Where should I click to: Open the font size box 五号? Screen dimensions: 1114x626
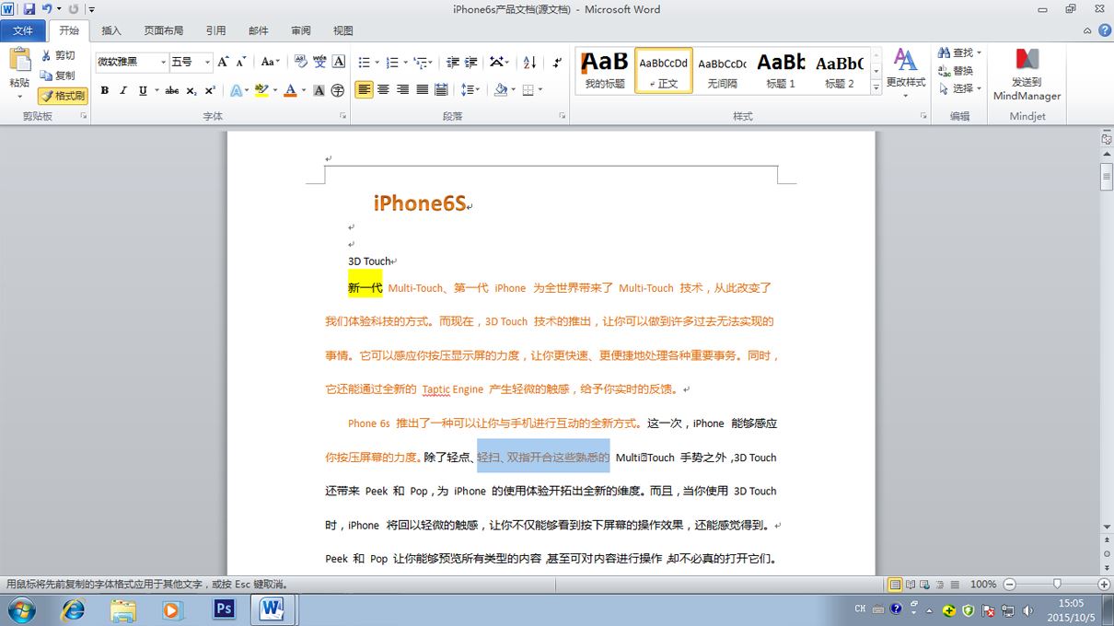pyautogui.click(x=191, y=62)
